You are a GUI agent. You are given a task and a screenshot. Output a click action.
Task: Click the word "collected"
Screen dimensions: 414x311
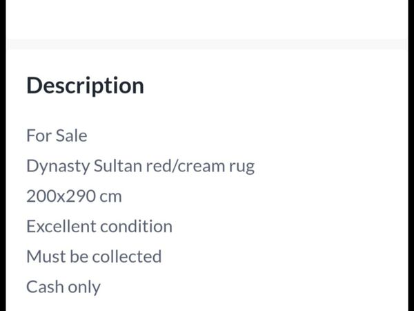tap(127, 256)
